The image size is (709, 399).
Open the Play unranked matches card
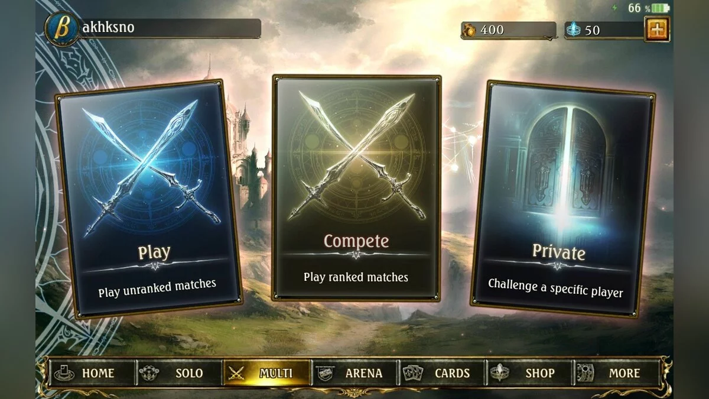click(149, 197)
